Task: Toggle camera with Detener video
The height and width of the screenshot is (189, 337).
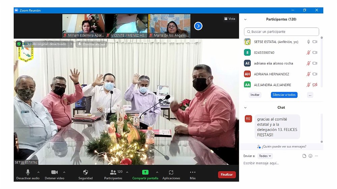Action: coord(54,173)
